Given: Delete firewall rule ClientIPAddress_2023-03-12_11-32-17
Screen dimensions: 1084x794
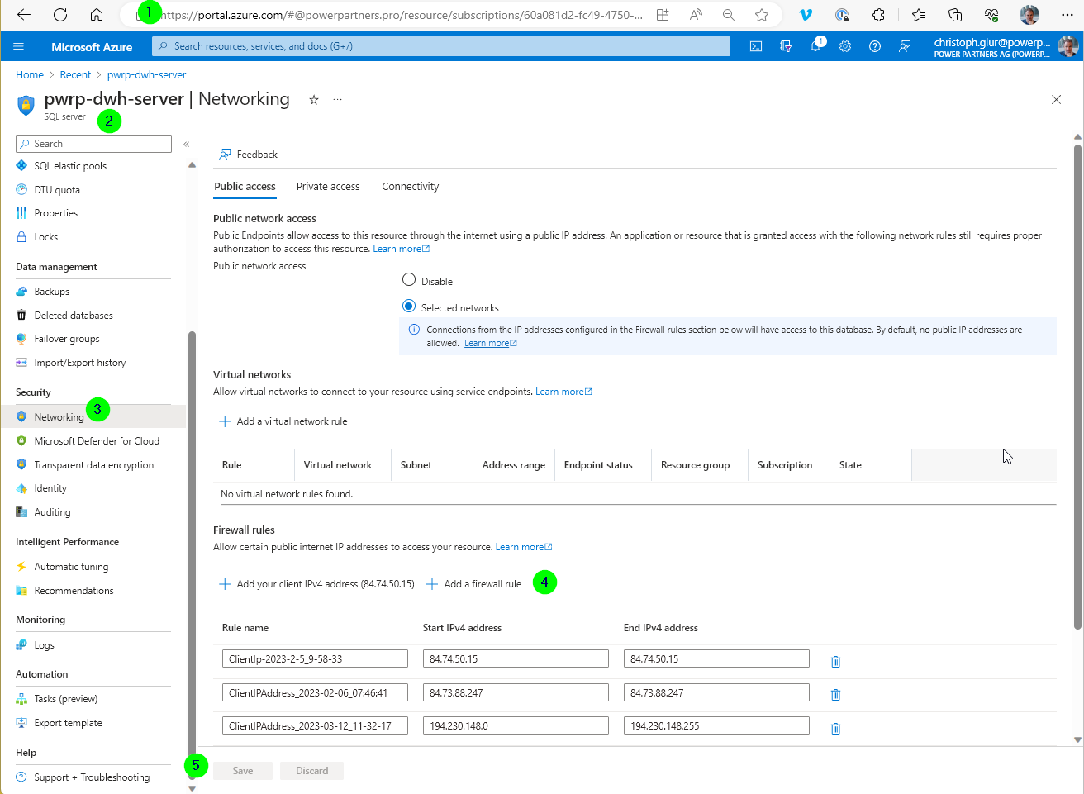Looking at the screenshot, I should tap(835, 728).
